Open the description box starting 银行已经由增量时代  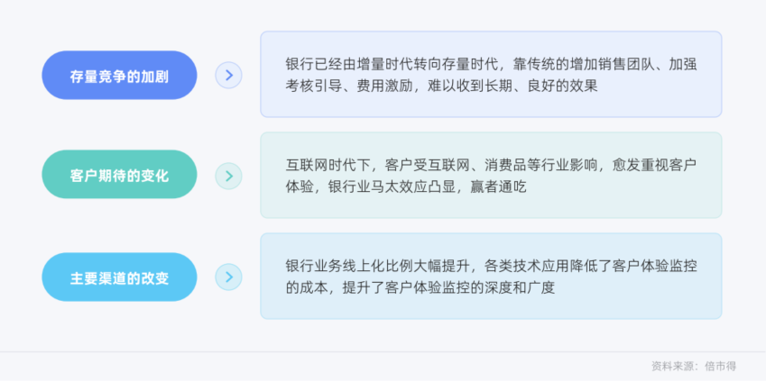pos(491,74)
